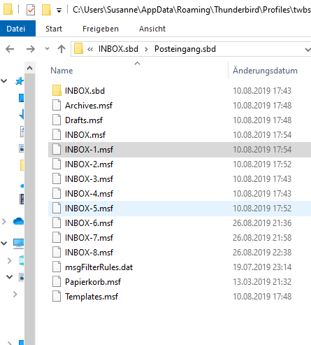
Task: Open the recent locations dropdown arrow
Action: pyautogui.click(x=47, y=49)
